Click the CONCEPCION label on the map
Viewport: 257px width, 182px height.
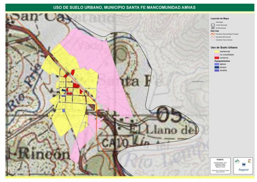(x=197, y=82)
